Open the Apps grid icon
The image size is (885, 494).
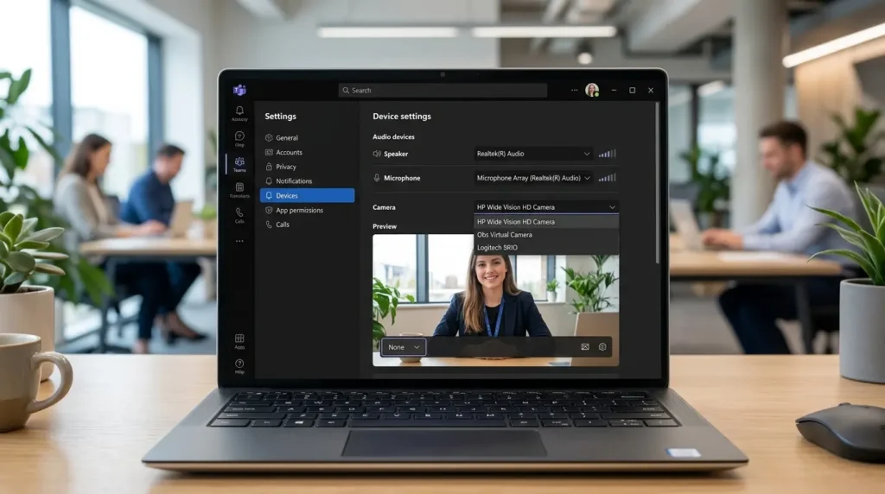coord(239,339)
